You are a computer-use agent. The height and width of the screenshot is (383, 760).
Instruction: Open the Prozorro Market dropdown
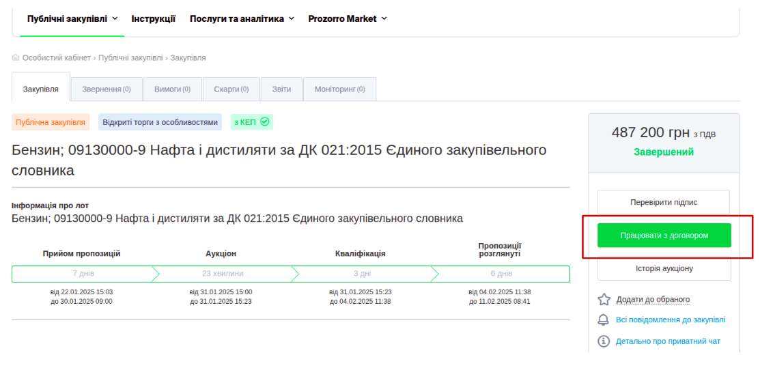pyautogui.click(x=347, y=18)
